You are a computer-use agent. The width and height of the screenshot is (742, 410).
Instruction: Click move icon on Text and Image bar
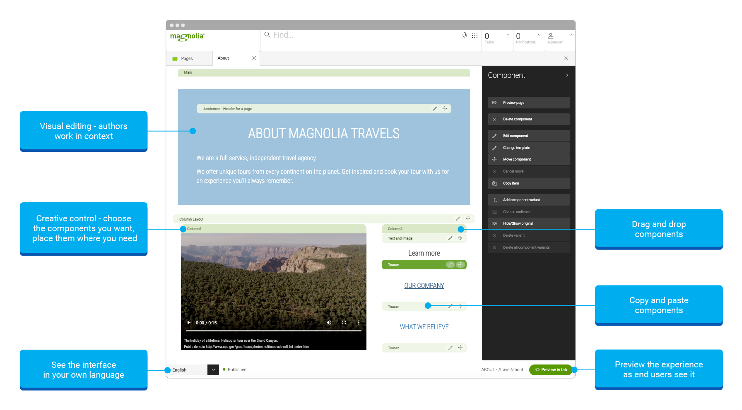(460, 238)
